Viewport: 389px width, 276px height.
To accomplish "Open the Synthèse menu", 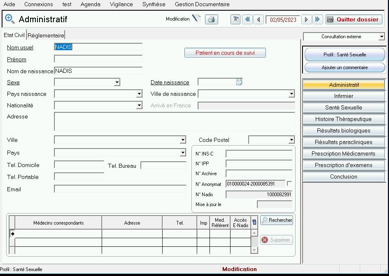I will (x=154, y=4).
